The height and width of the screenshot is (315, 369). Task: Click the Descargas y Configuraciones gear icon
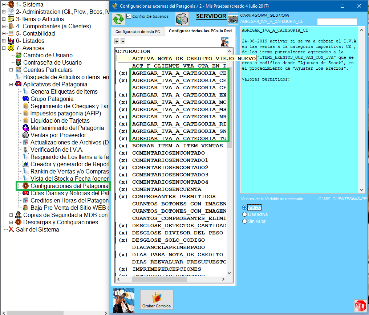pos(19,222)
